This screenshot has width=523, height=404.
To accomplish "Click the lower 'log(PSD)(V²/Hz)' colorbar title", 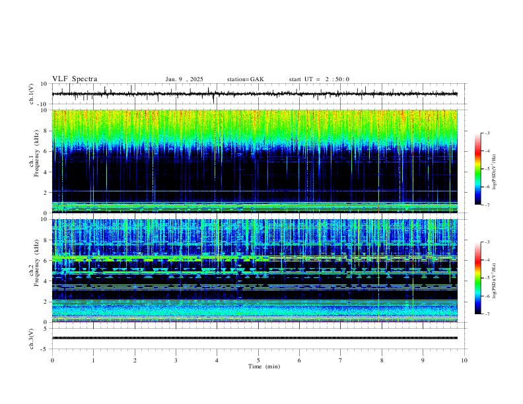I will point(495,281).
